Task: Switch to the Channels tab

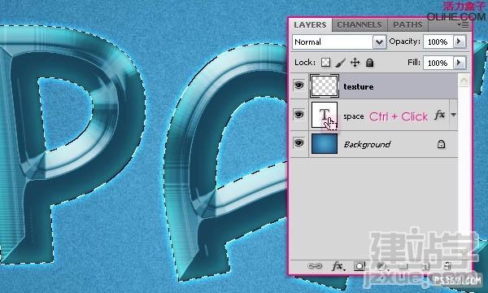Action: click(x=359, y=25)
